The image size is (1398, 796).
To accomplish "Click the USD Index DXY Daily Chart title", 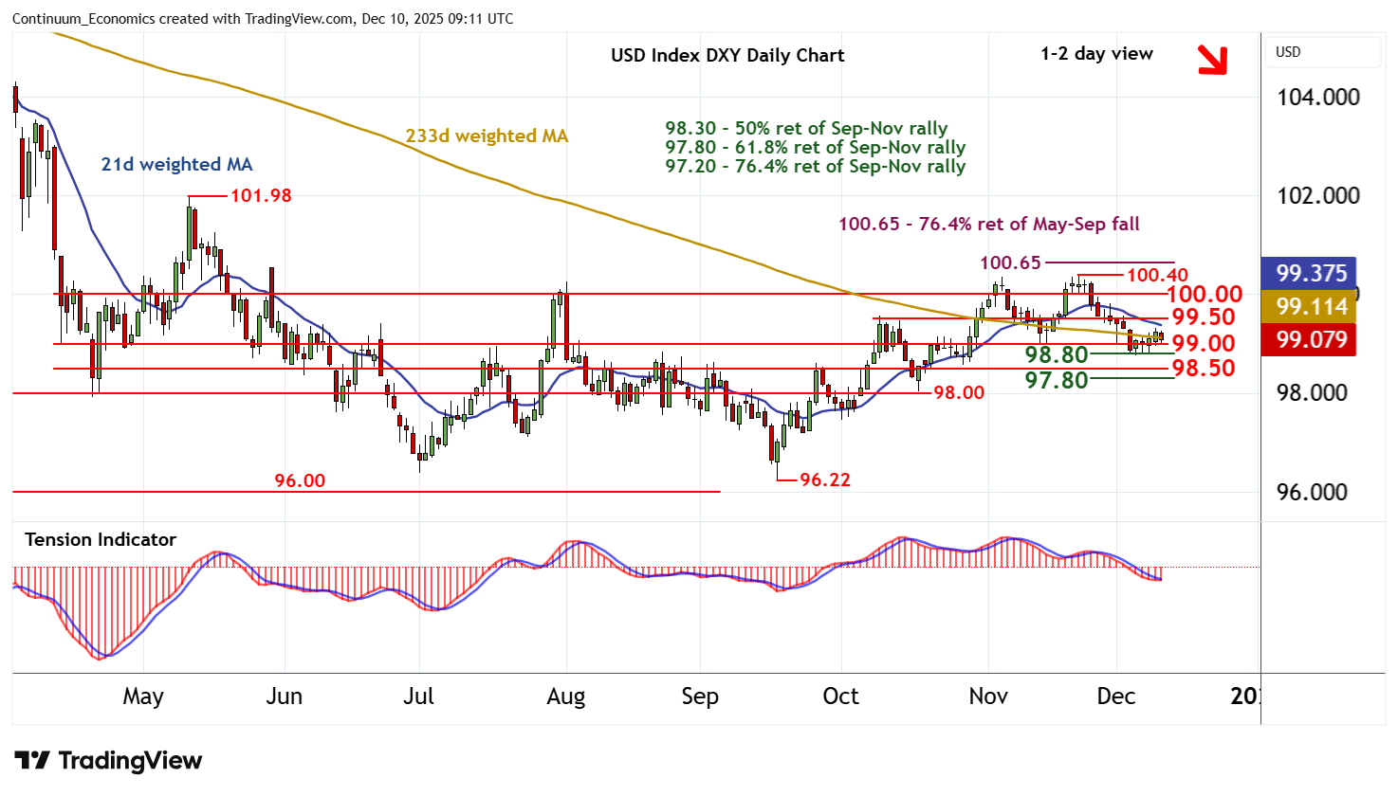I will [727, 55].
